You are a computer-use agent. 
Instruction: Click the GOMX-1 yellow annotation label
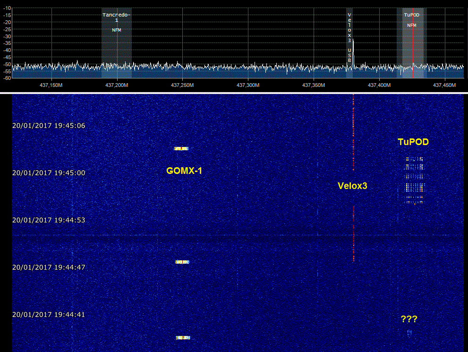[184, 171]
